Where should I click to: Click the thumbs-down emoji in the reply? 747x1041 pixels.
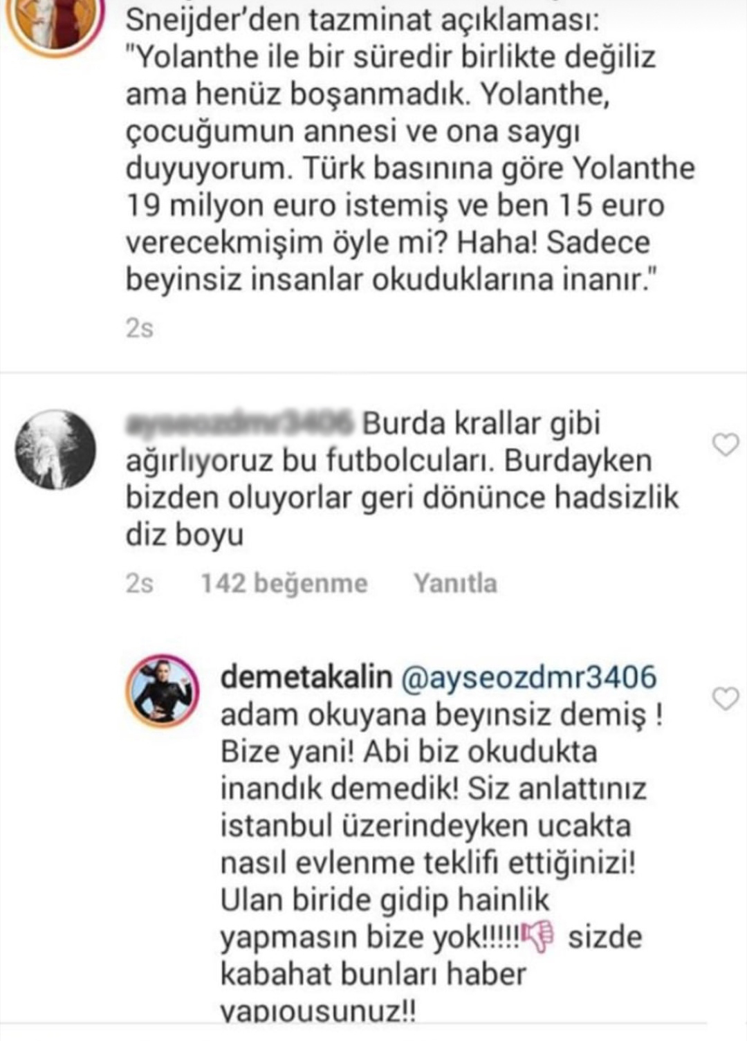coord(538,937)
